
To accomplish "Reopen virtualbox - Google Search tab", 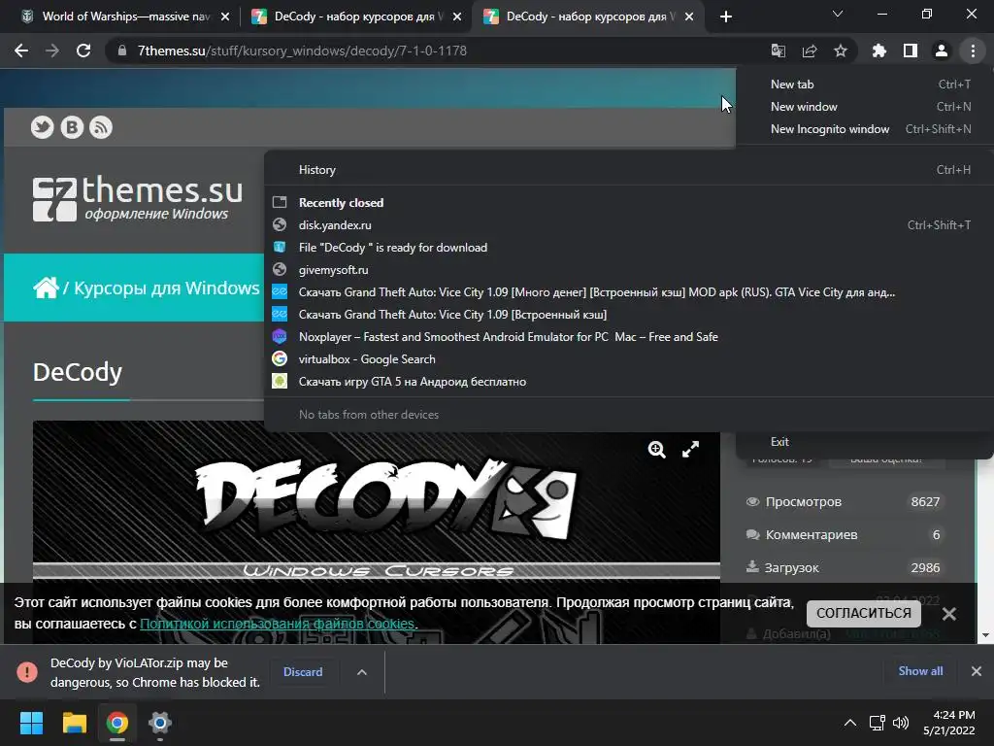I will pos(629,359).
